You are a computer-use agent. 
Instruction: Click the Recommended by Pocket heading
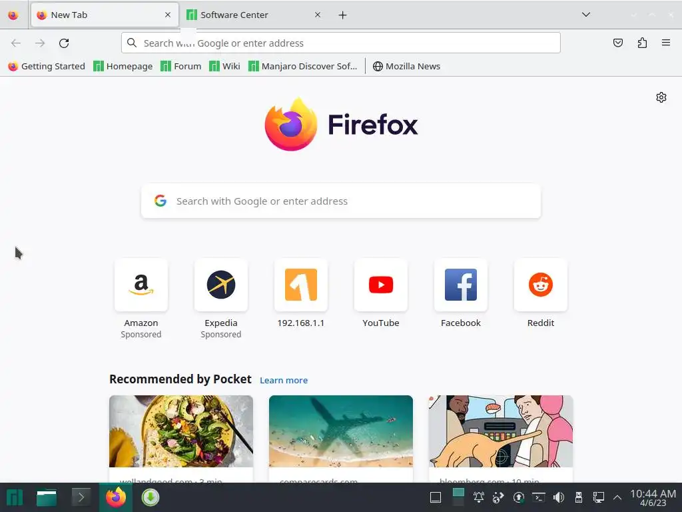pos(180,379)
